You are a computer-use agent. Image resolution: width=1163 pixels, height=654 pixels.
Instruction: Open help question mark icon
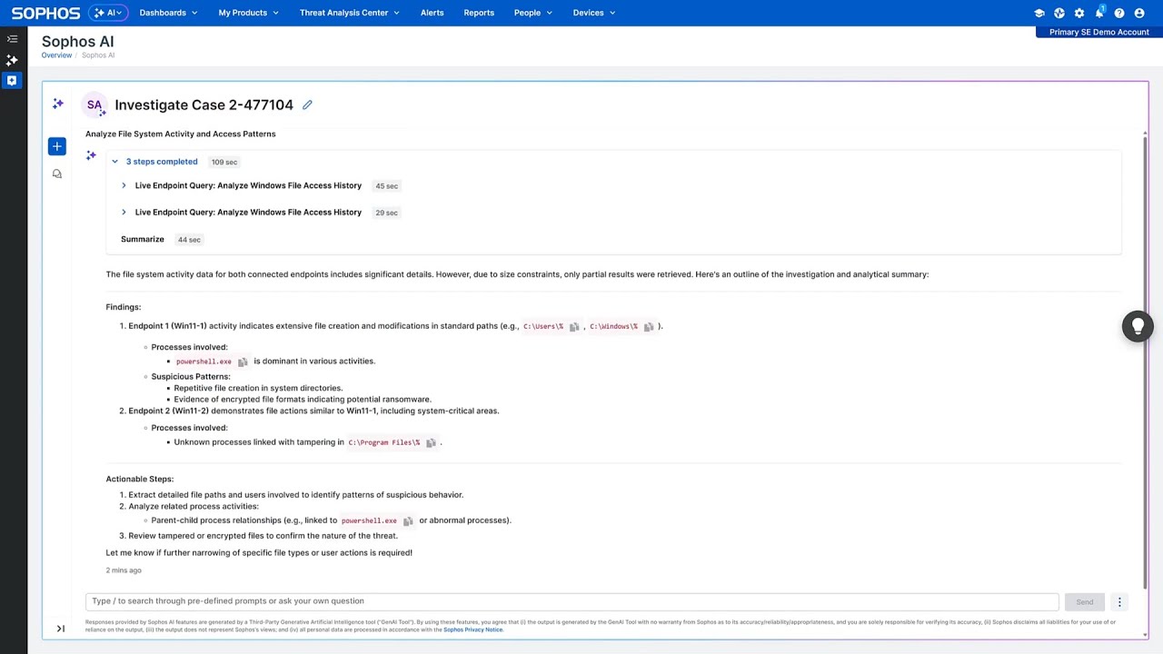tap(1119, 13)
